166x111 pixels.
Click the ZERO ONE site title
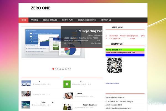click(x=41, y=8)
